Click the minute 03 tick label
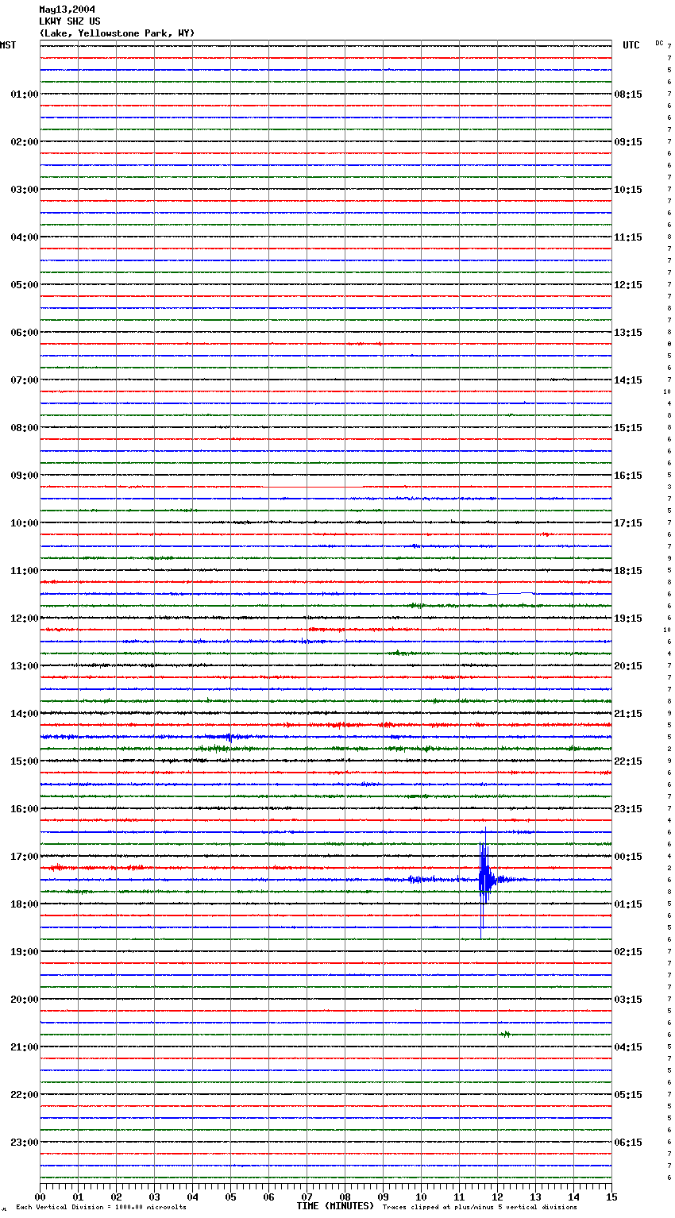 (x=154, y=1197)
